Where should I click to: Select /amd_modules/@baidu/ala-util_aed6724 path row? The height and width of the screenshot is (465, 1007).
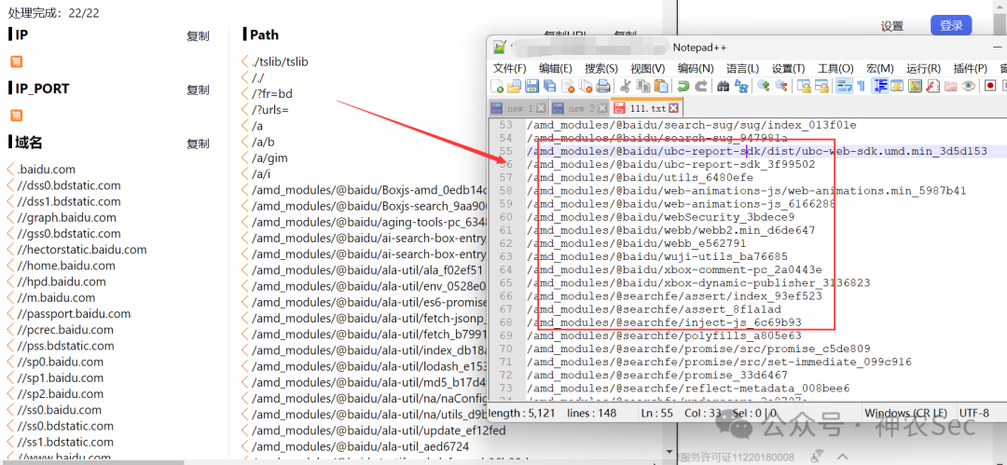360,445
